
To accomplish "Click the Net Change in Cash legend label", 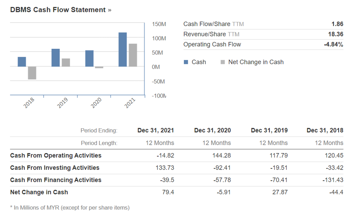I will 256,62.
